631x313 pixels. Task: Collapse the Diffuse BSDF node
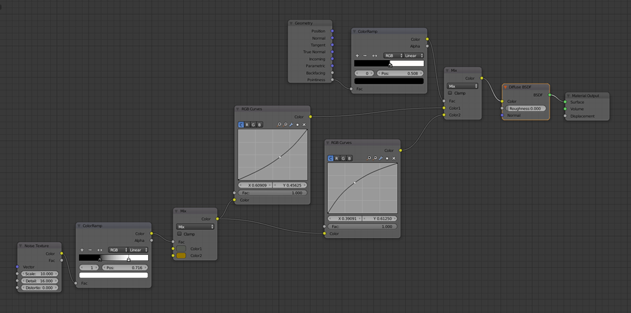click(505, 87)
